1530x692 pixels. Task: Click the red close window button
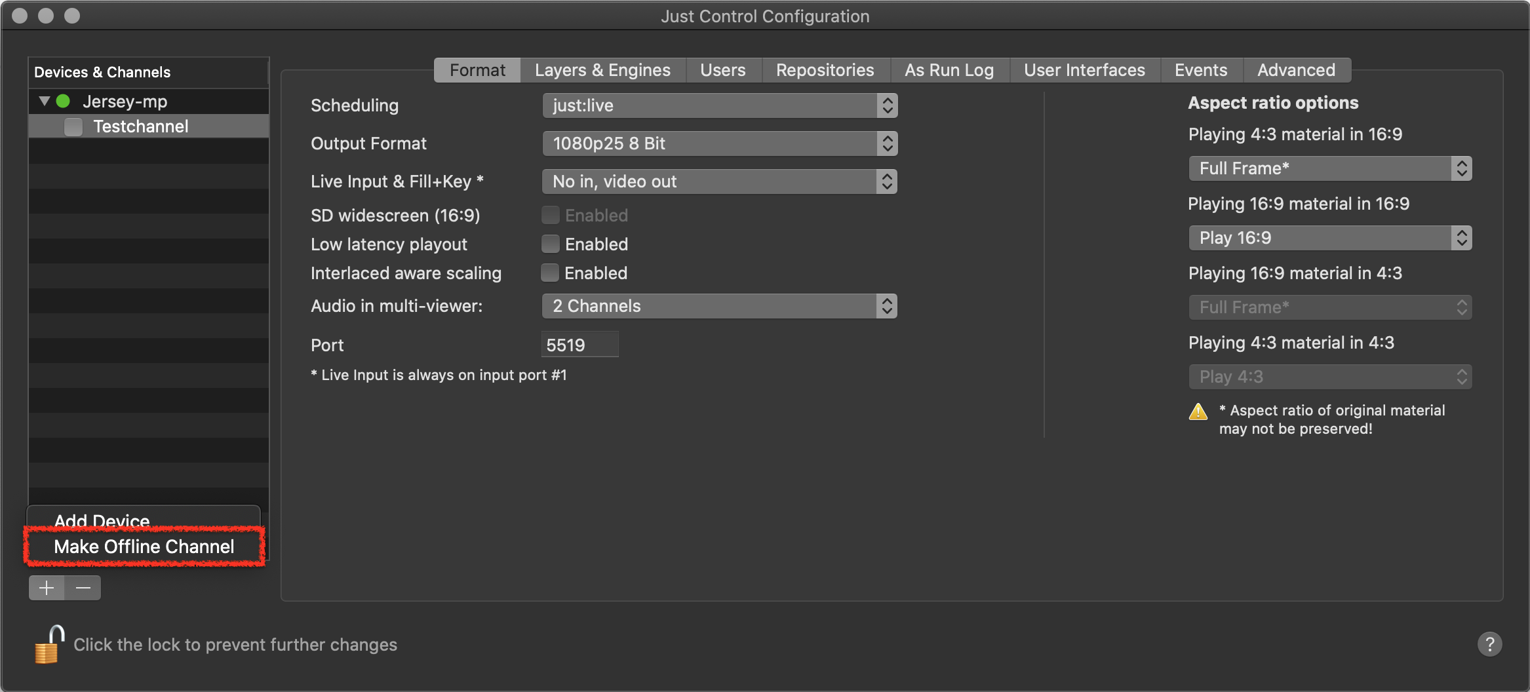(x=20, y=16)
